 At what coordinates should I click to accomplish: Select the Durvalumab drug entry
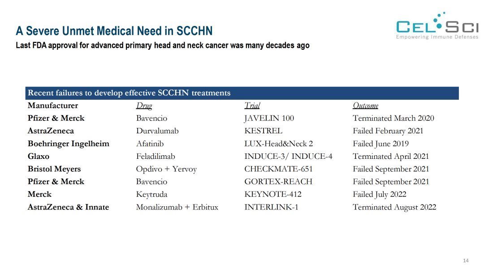coord(157,131)
